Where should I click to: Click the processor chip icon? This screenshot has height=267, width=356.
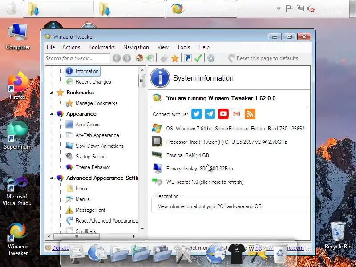[157, 142]
